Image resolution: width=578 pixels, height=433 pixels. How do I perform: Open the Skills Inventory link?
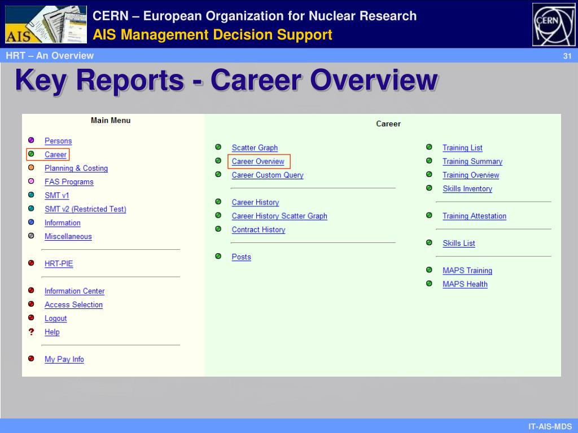(x=467, y=188)
